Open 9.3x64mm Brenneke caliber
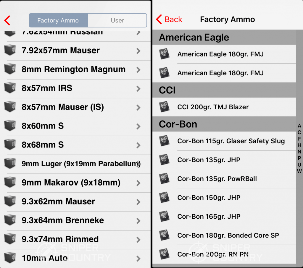This screenshot has width=303, height=268. tap(75, 221)
